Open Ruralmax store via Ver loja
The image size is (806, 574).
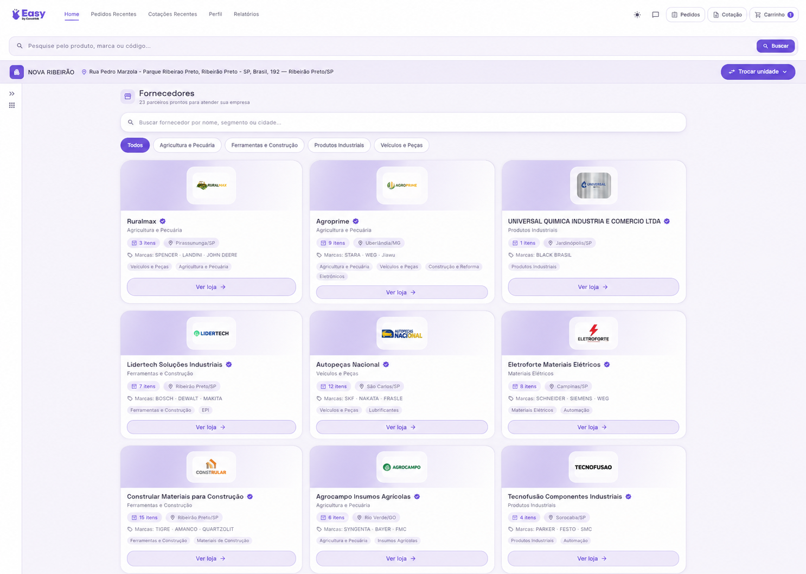(211, 287)
